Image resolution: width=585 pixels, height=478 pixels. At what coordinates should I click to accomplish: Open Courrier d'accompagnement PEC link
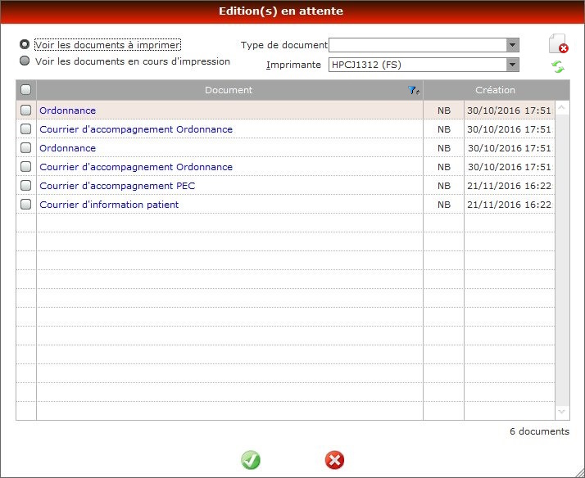pyautogui.click(x=117, y=186)
